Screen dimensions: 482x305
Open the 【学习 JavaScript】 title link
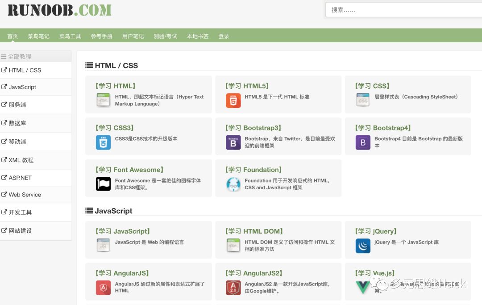pos(122,231)
